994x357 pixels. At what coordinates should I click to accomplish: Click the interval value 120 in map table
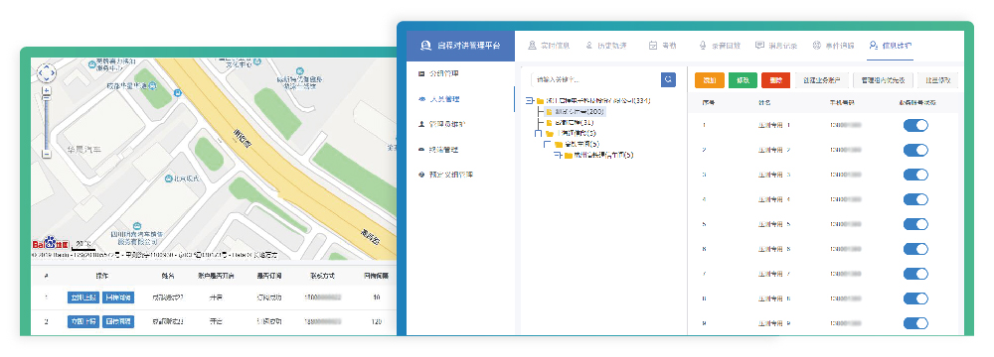377,321
